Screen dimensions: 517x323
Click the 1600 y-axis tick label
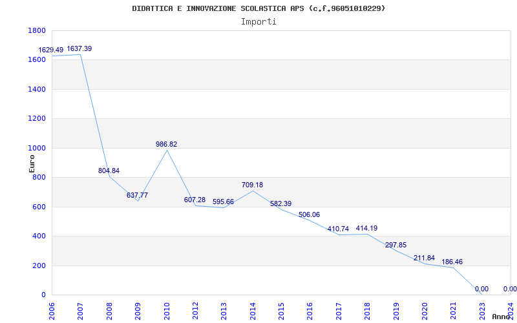click(x=37, y=60)
